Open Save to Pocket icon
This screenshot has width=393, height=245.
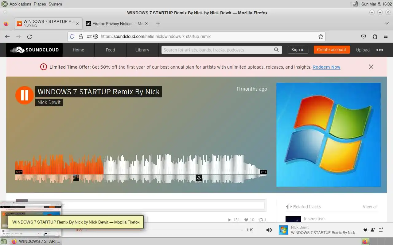[x=364, y=36]
